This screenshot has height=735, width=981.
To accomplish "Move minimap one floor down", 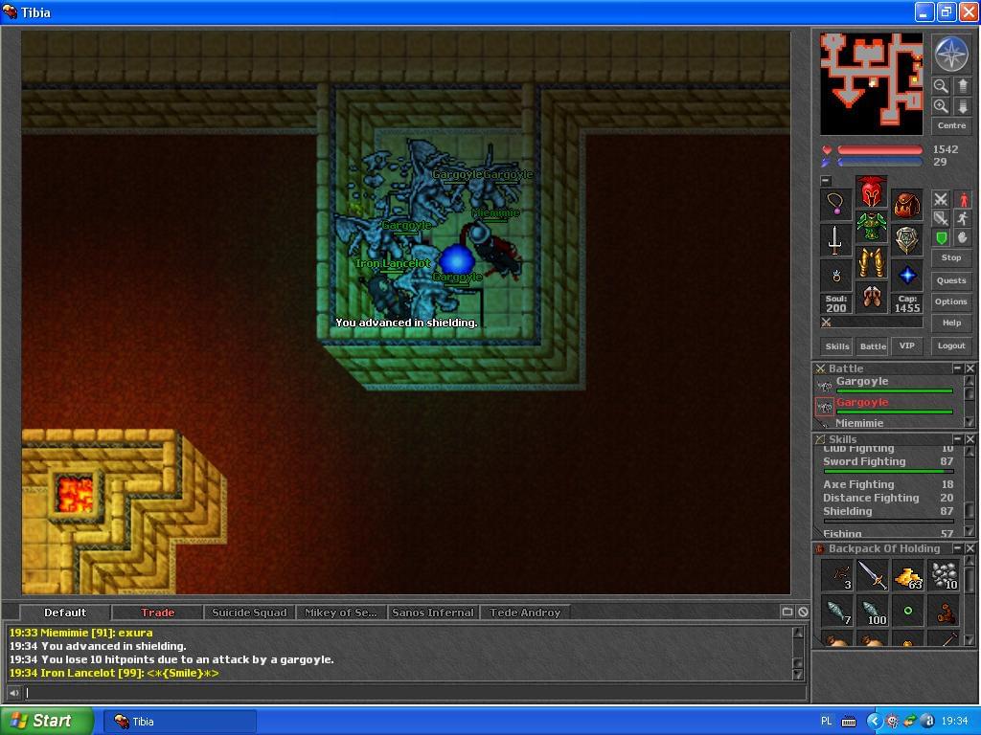I will pyautogui.click(x=963, y=106).
